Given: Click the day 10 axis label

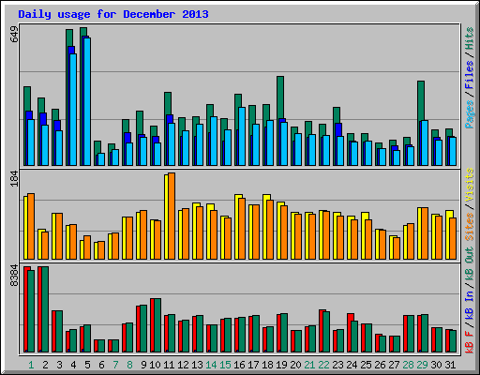Looking at the screenshot, I should pos(155,365).
